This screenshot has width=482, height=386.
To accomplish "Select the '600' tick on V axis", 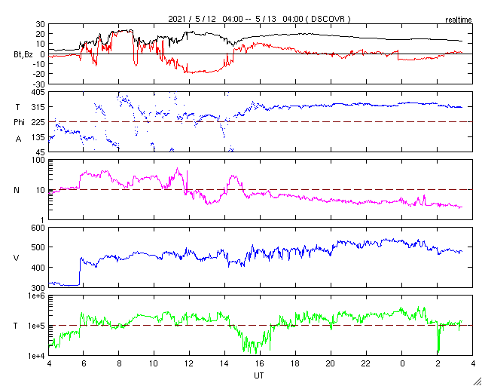I will pos(38,228).
